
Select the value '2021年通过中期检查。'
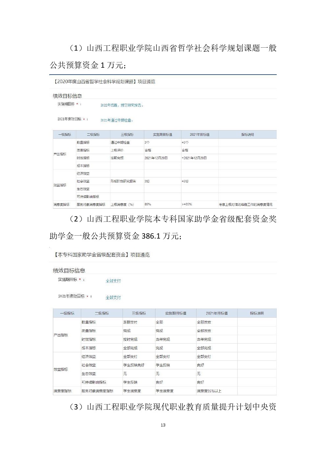[117, 120]
